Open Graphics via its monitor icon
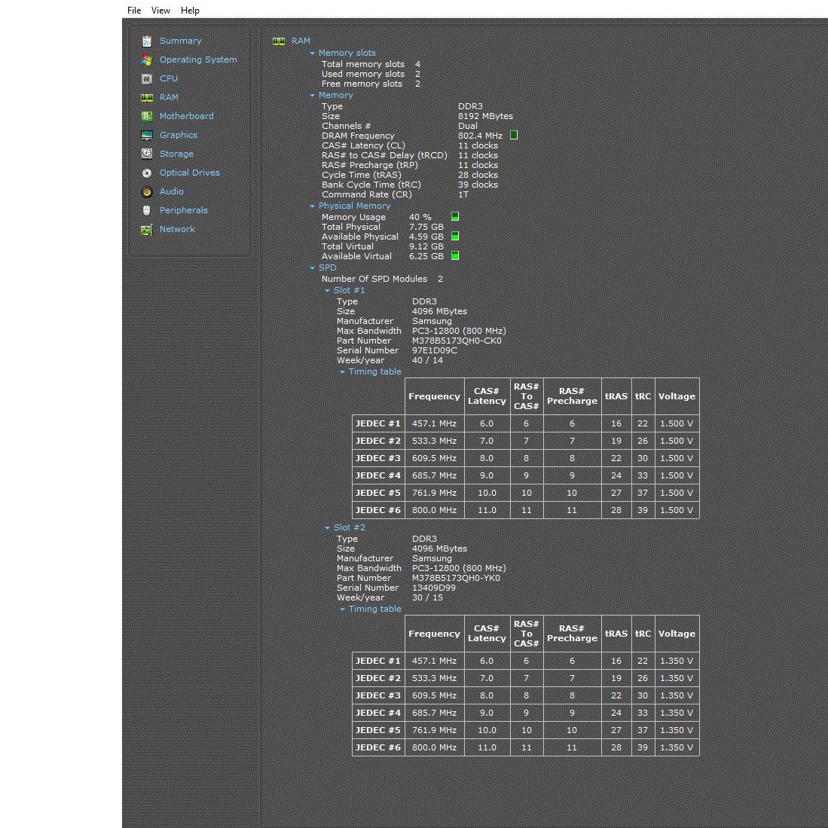Viewport: 828px width, 828px height. point(147,135)
